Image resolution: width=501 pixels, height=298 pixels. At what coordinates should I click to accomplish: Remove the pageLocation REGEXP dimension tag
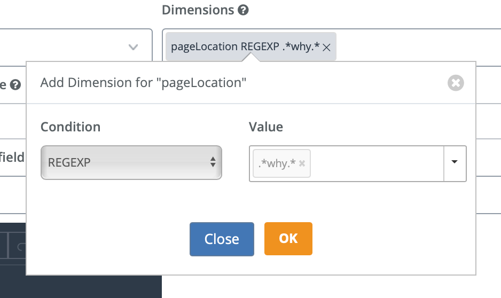327,48
